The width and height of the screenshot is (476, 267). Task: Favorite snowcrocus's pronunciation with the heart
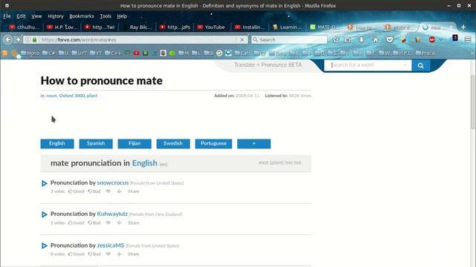pyautogui.click(x=108, y=191)
